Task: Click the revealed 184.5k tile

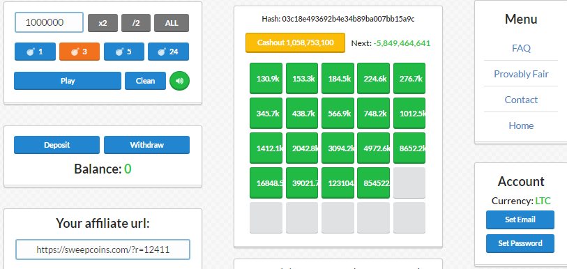Action: pyautogui.click(x=338, y=79)
